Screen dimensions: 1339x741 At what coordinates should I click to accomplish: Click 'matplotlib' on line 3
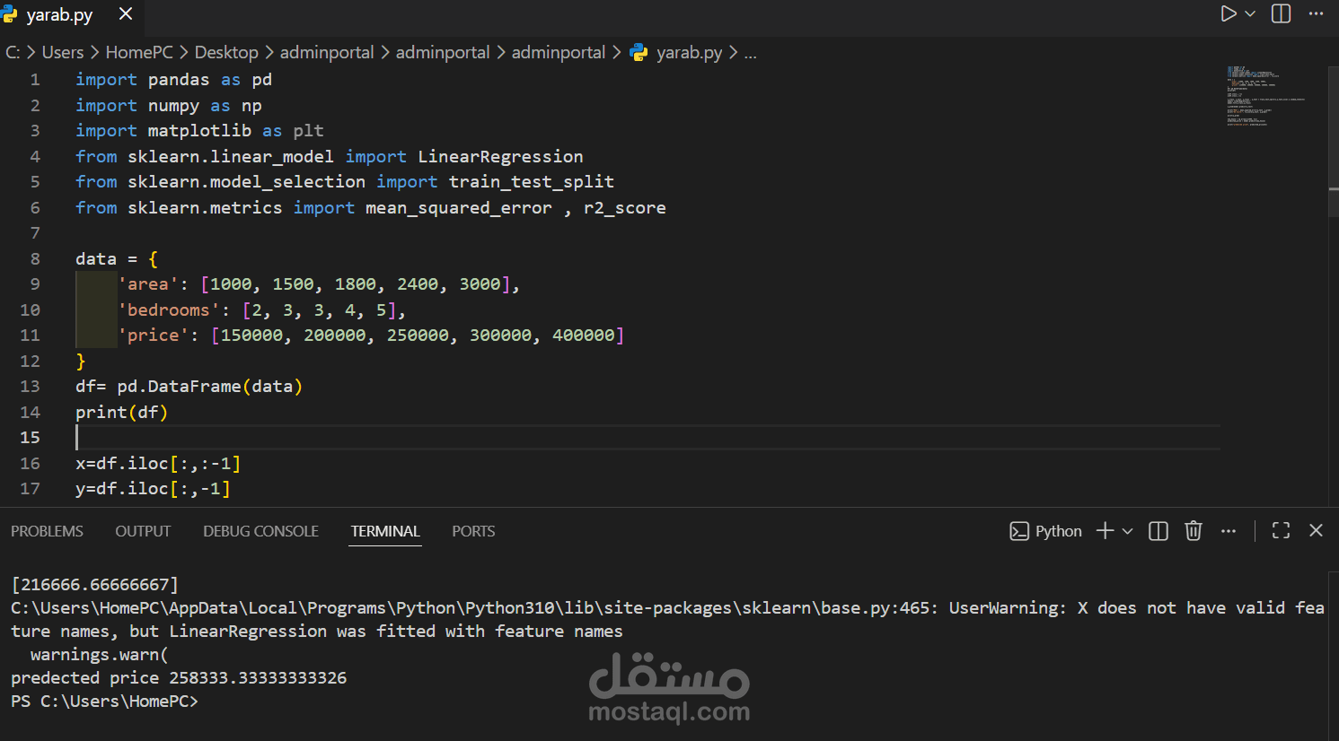click(199, 130)
